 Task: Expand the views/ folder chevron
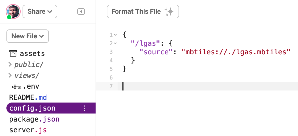(10, 75)
